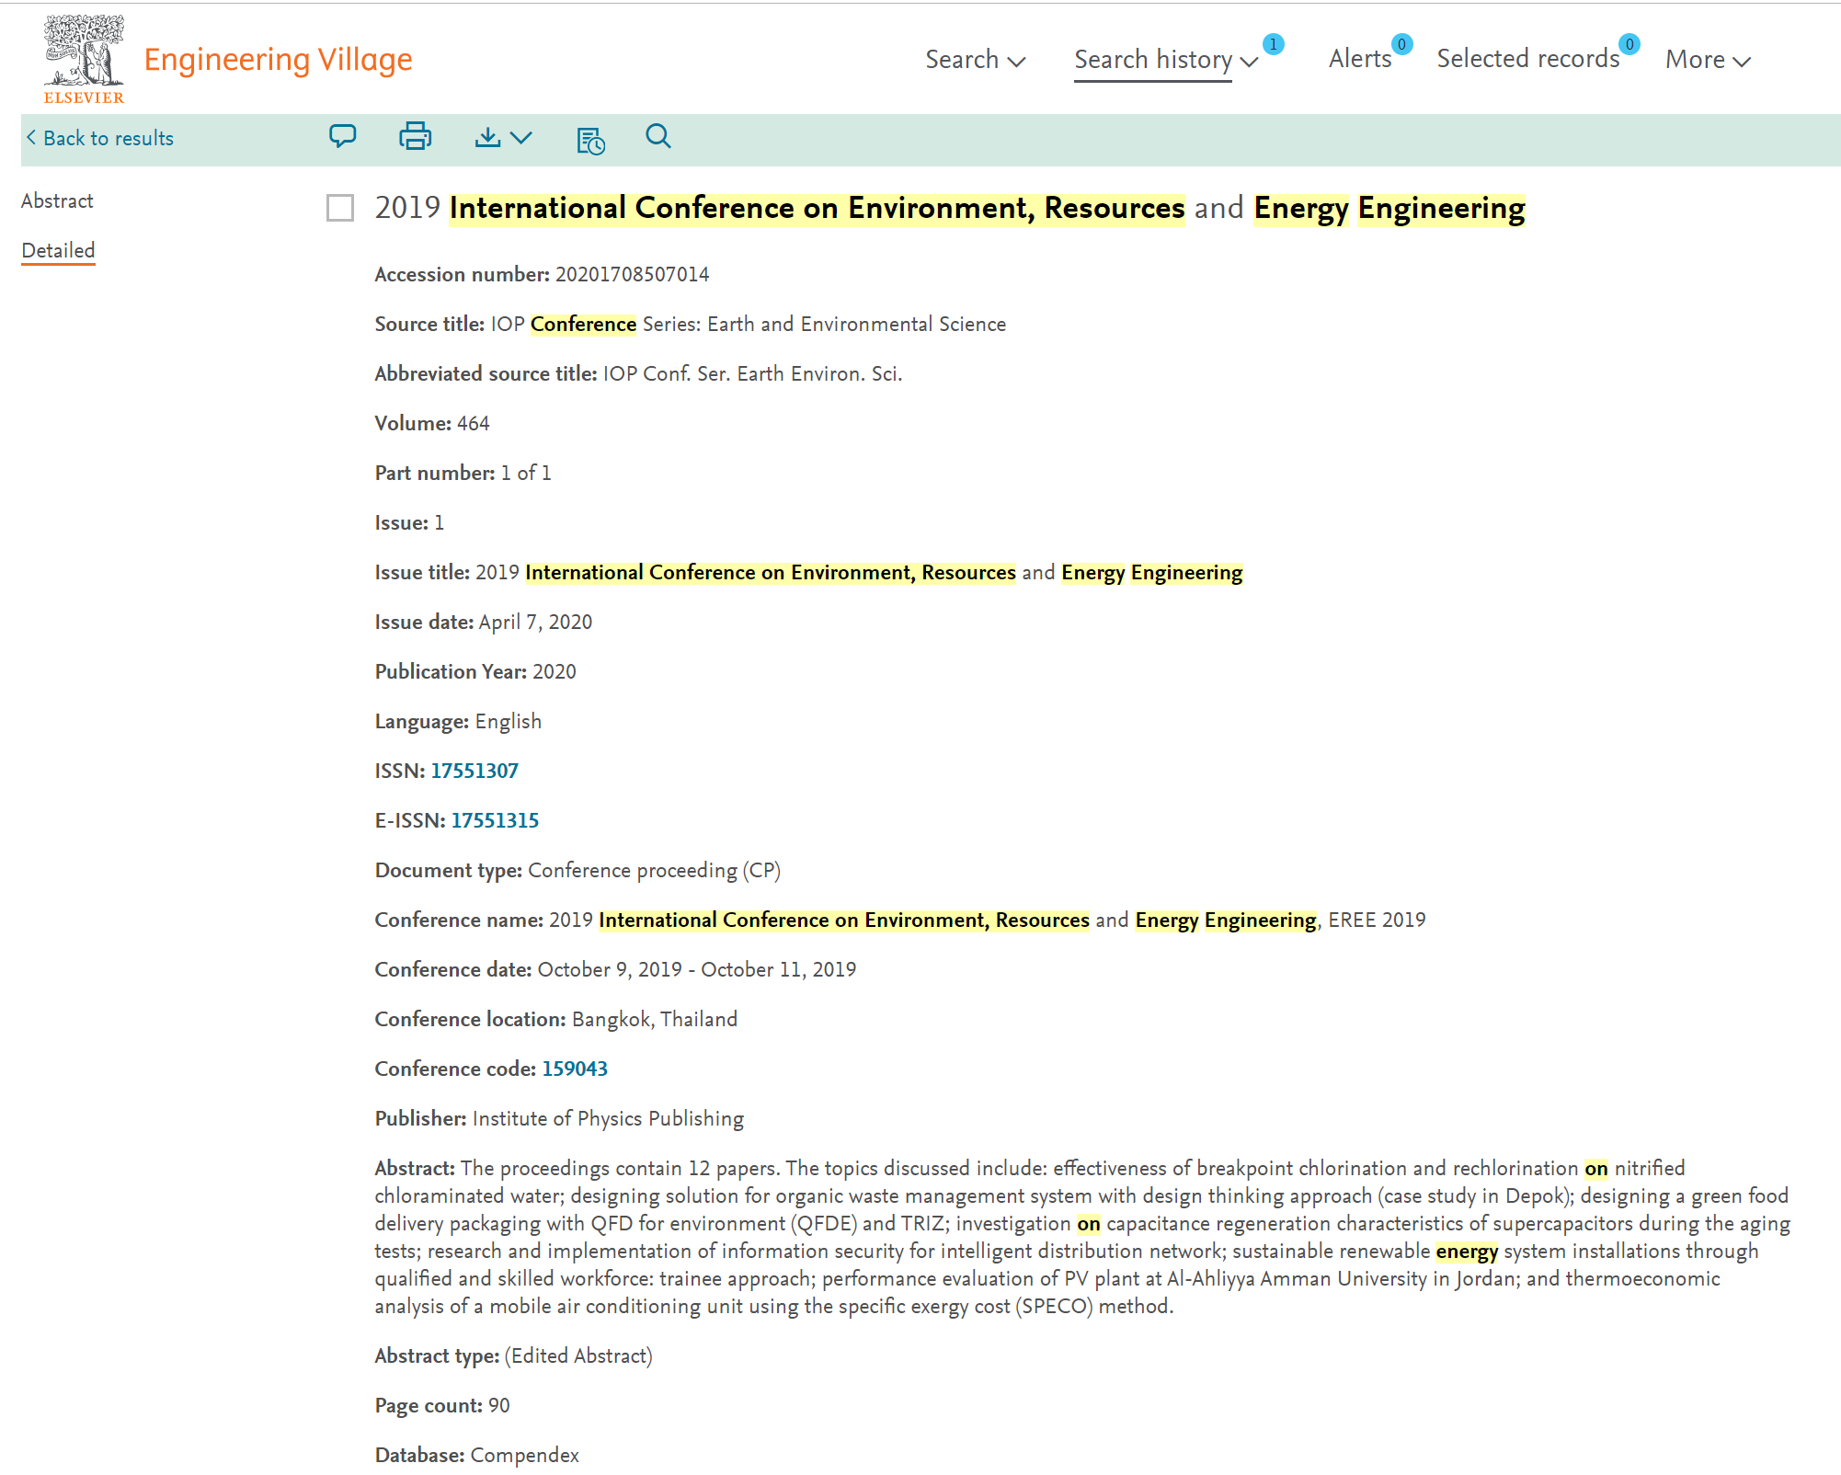The width and height of the screenshot is (1841, 1475).
Task: Open E-ISSN link 17551315
Action: (495, 820)
